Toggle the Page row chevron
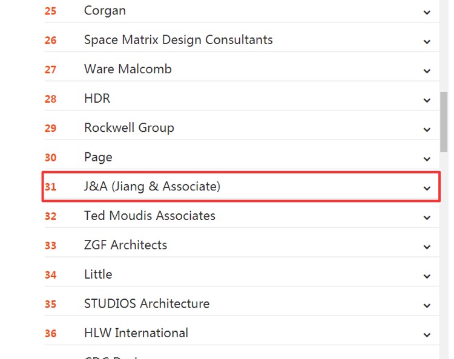454x359 pixels. (x=427, y=159)
